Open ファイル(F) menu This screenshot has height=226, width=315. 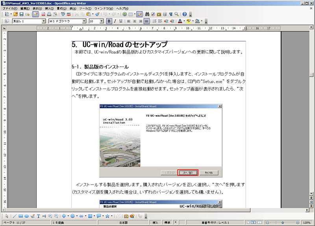coord(10,8)
